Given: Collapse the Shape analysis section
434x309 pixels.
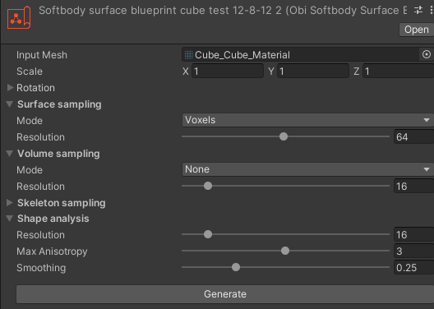Looking at the screenshot, I should [10, 219].
